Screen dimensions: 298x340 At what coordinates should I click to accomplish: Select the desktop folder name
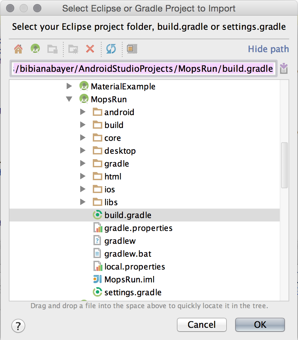[120, 151]
